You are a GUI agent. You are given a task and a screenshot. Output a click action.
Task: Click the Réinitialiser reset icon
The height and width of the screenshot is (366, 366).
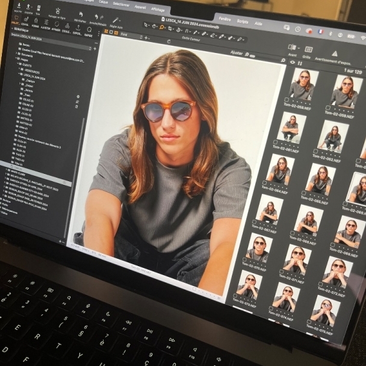pyautogui.click(x=79, y=14)
